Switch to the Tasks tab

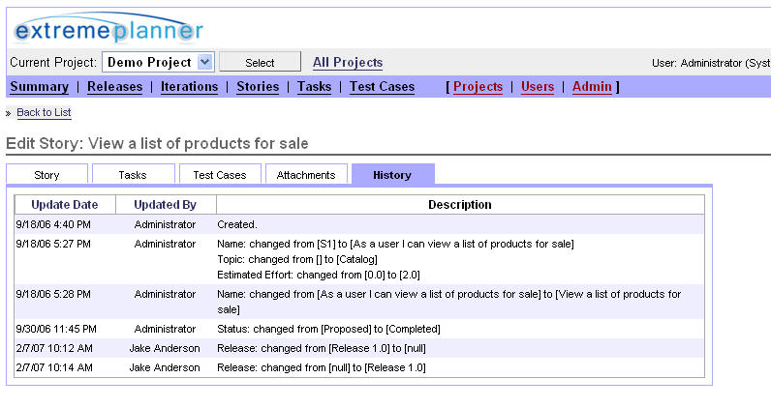point(133,175)
